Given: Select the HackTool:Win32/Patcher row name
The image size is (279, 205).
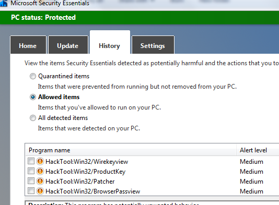Looking at the screenshot, I should pyautogui.click(x=80, y=182).
